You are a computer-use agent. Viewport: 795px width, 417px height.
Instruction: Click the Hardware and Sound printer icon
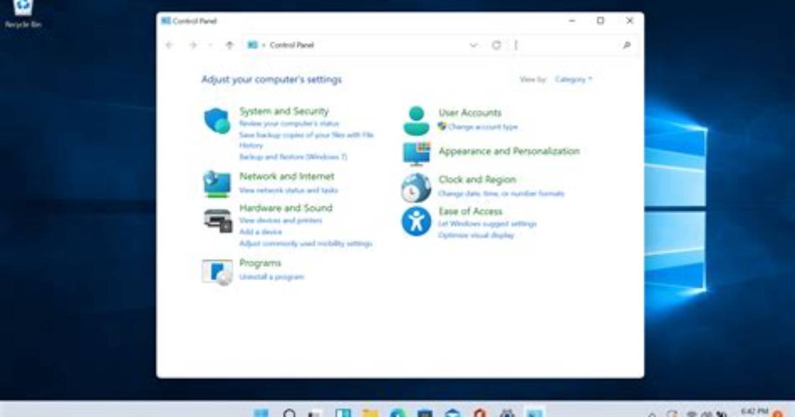(x=217, y=220)
